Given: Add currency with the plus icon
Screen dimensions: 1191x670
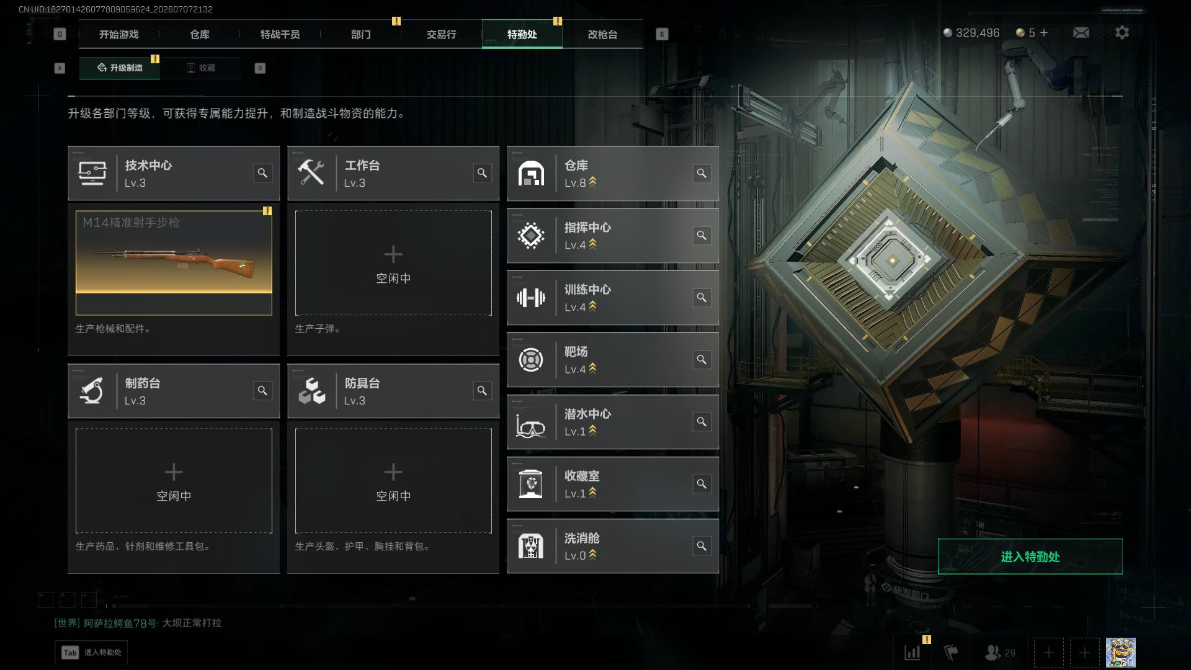Looking at the screenshot, I should 1044,32.
